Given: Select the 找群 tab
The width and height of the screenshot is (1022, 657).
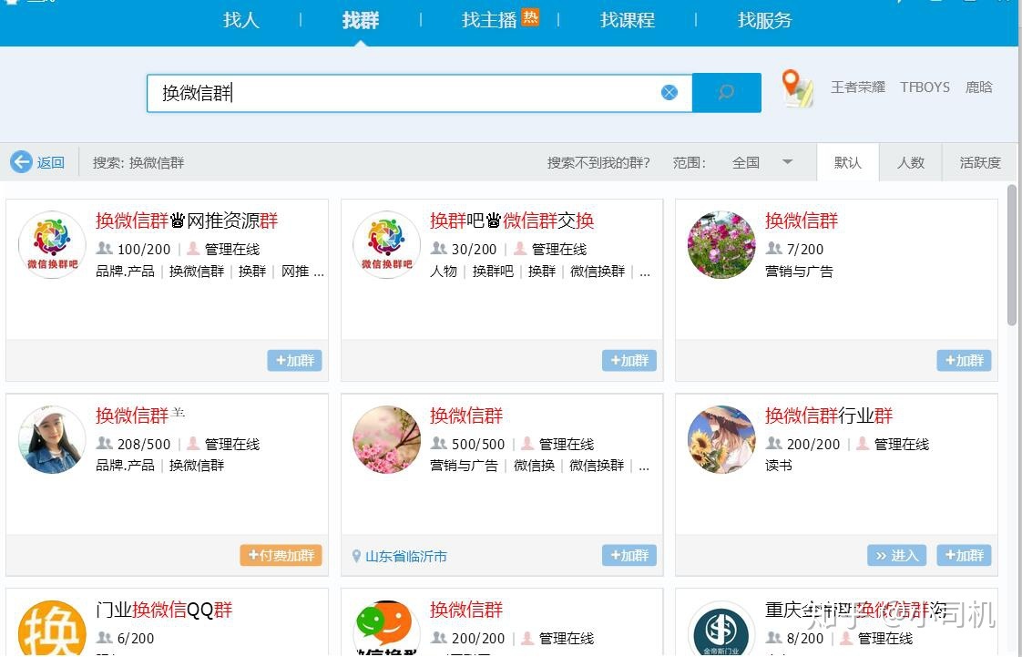Looking at the screenshot, I should [x=361, y=20].
